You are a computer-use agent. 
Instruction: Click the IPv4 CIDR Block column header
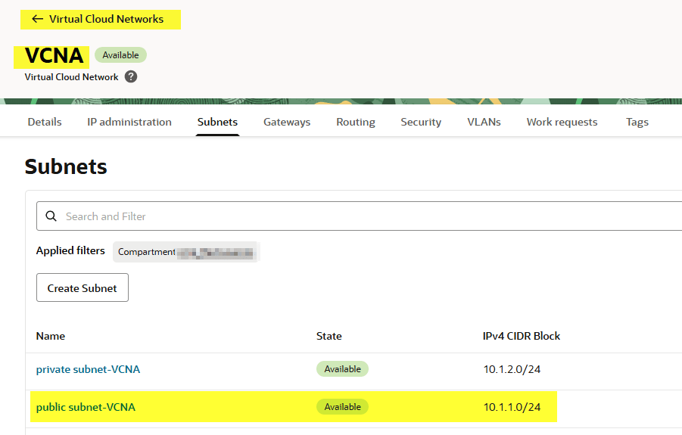[521, 336]
